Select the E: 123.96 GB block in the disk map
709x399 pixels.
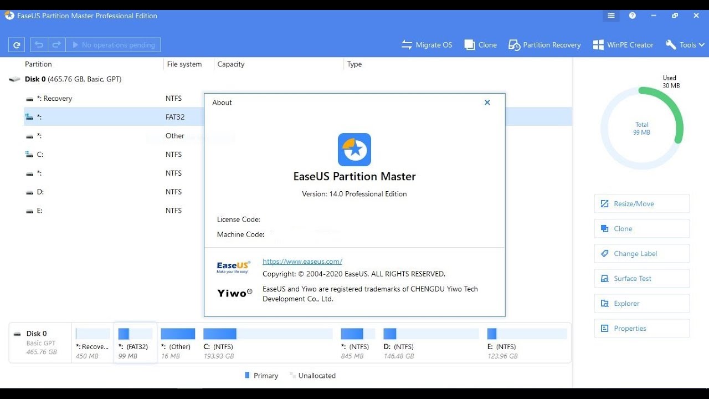pos(527,344)
